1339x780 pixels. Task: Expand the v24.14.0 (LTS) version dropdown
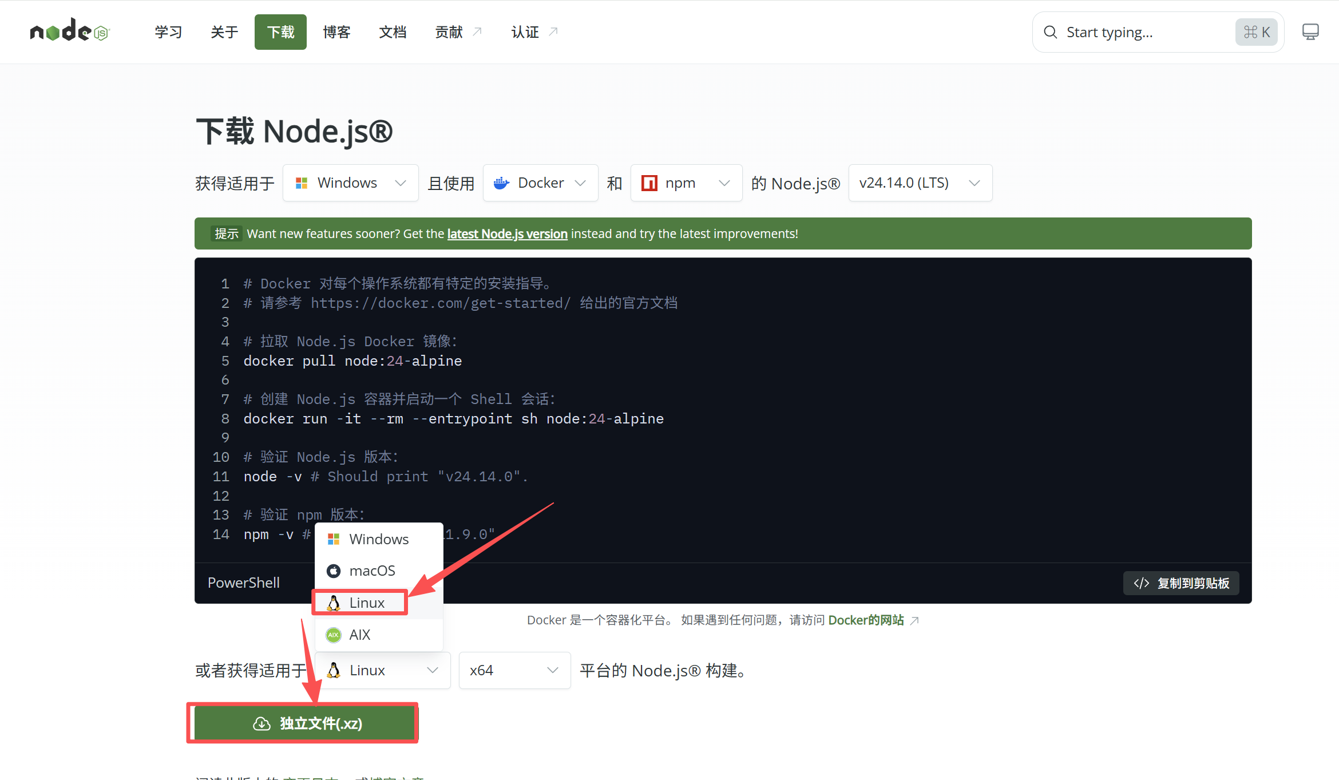click(x=920, y=183)
